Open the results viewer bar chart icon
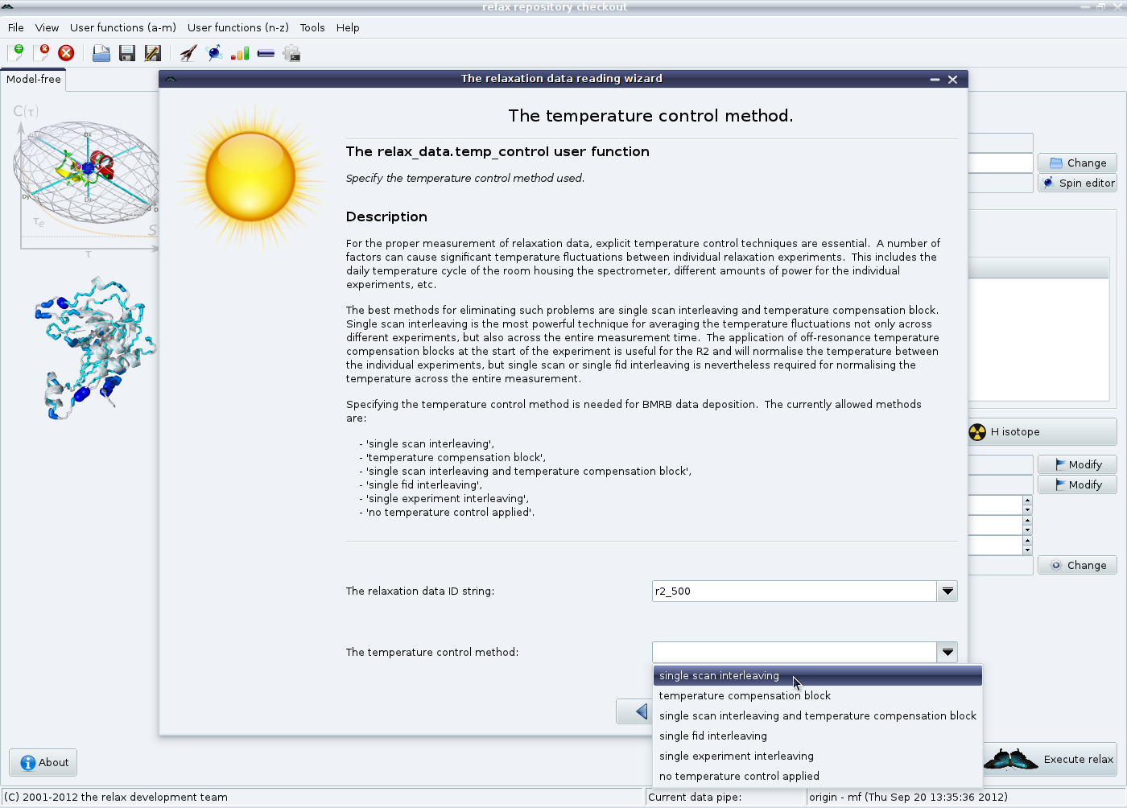Screen dimensions: 1127x808 coord(240,53)
